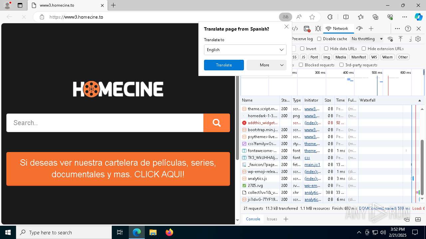Filter requests by Other type
This screenshot has height=239, width=426.
tap(403, 57)
